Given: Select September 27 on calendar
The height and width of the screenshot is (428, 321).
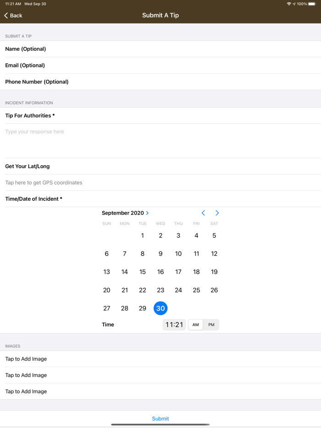Looking at the screenshot, I should 106,308.
